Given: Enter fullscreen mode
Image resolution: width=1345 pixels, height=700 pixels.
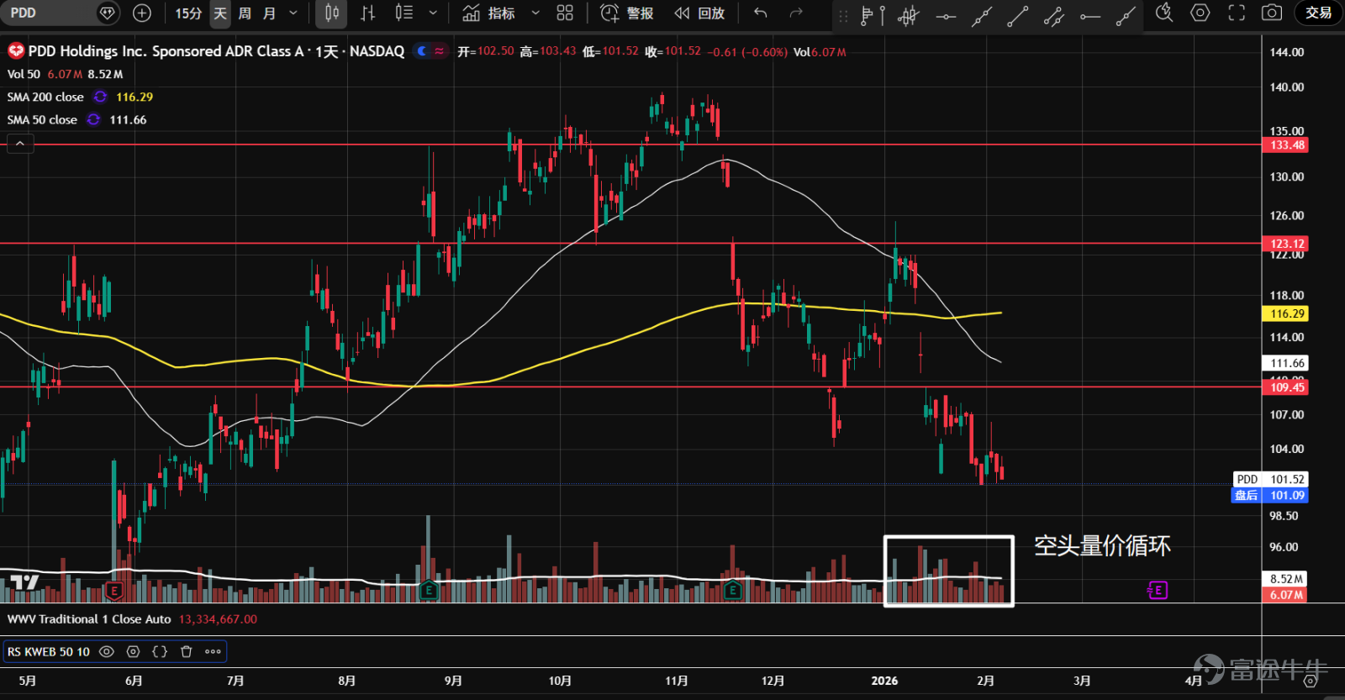Looking at the screenshot, I should tap(1237, 13).
